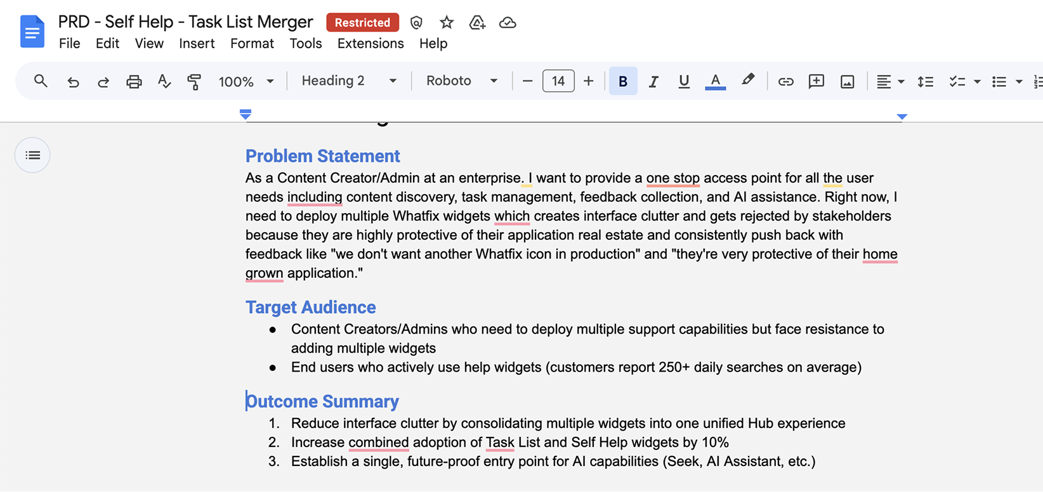Image resolution: width=1043 pixels, height=492 pixels.
Task: Open line and paragraph spacing
Action: click(x=926, y=81)
